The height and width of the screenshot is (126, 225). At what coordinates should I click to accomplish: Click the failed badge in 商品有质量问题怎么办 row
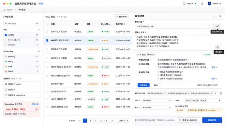click(105, 76)
